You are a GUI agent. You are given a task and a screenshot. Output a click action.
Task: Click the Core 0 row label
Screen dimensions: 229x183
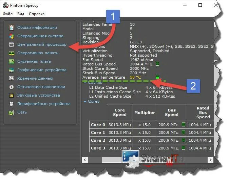(x=98, y=125)
